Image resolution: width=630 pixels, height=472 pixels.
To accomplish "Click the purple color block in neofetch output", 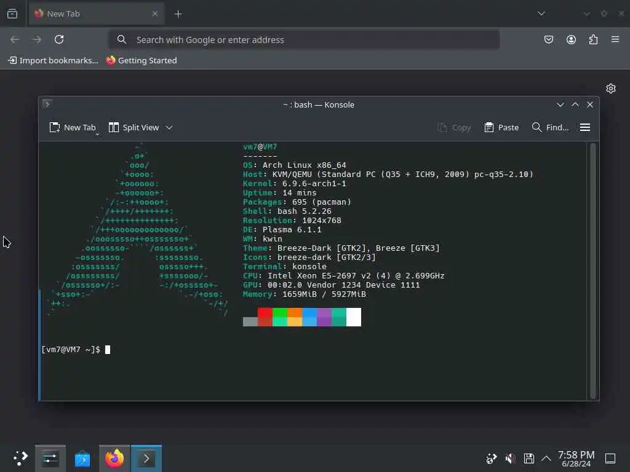I will pos(324,317).
